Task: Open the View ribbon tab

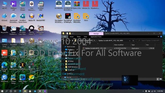Action: 85,37
